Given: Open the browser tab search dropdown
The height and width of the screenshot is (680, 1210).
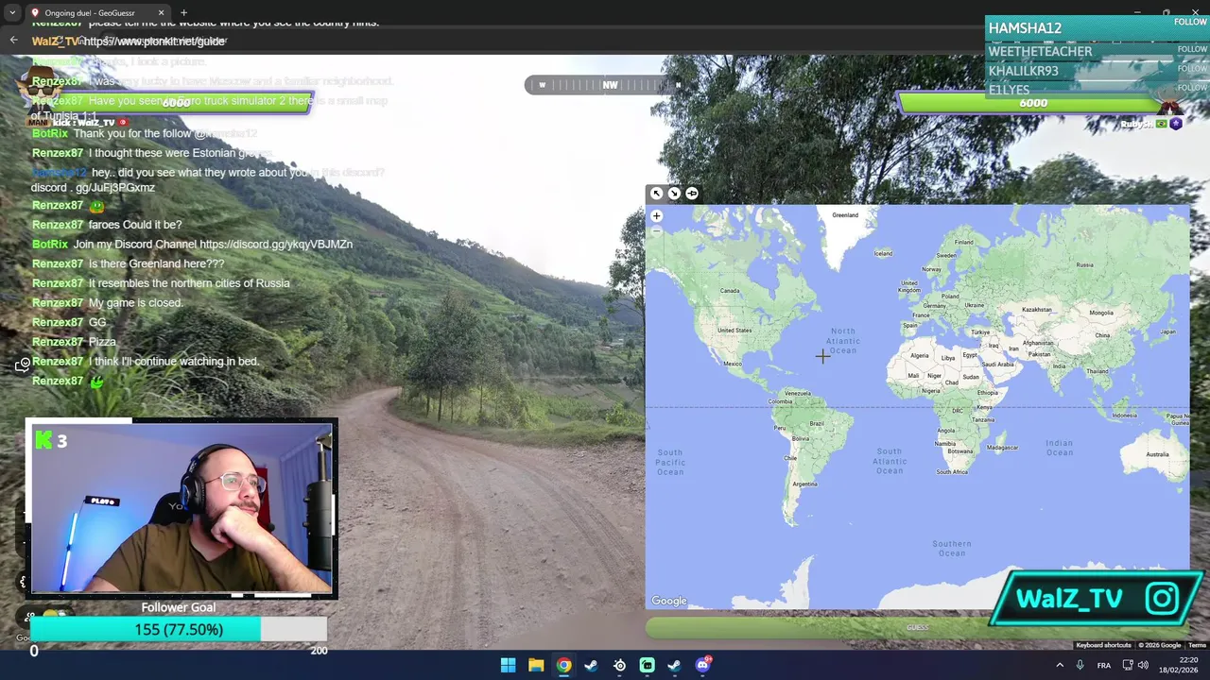Looking at the screenshot, I should [12, 12].
